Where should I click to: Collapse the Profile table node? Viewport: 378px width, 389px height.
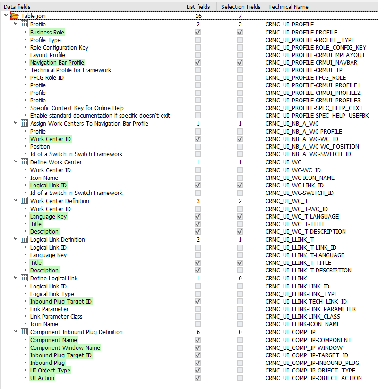pos(16,24)
